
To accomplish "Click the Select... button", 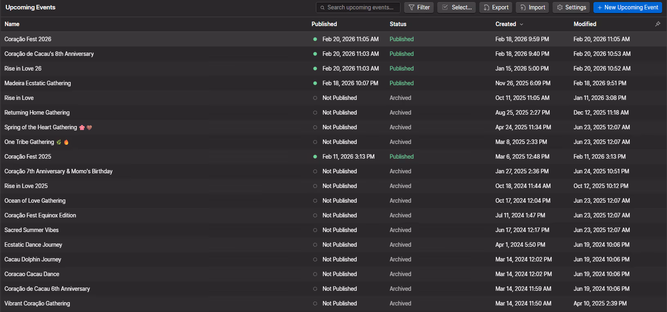I will [x=457, y=7].
